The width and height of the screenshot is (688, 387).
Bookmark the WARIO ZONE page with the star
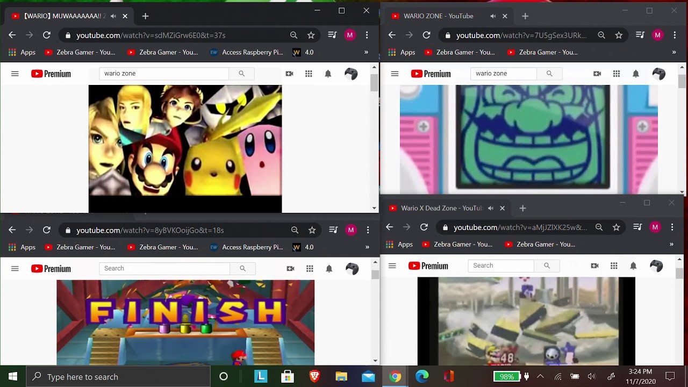[x=619, y=35]
